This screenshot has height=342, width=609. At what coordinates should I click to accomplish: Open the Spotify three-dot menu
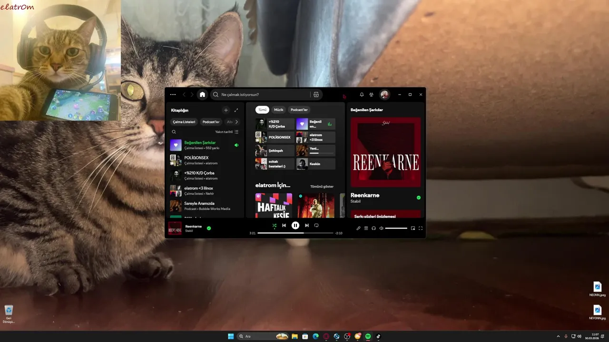pyautogui.click(x=173, y=95)
